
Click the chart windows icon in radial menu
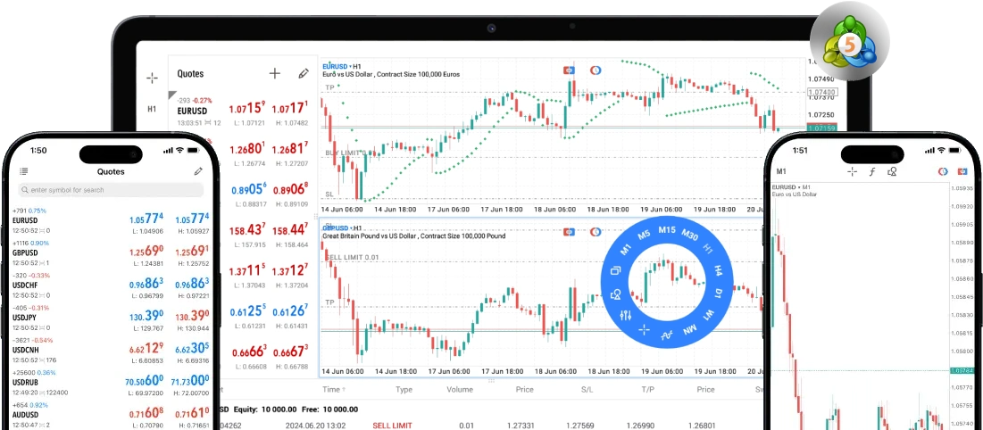coord(616,271)
